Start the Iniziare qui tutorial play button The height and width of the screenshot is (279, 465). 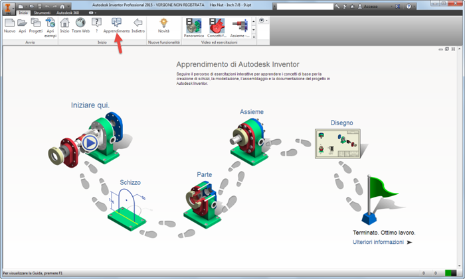90,143
